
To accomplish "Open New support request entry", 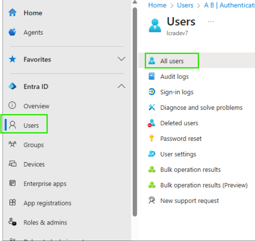I will click(189, 201).
